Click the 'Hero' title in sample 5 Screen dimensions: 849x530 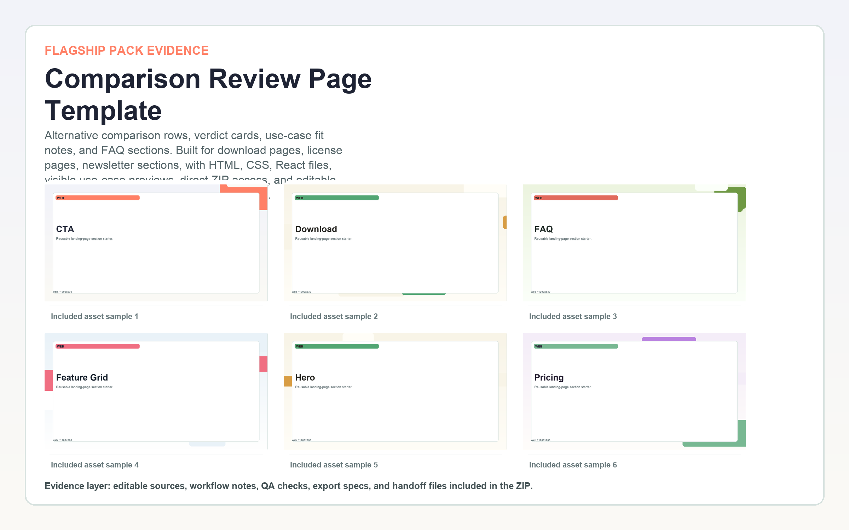pyautogui.click(x=305, y=378)
